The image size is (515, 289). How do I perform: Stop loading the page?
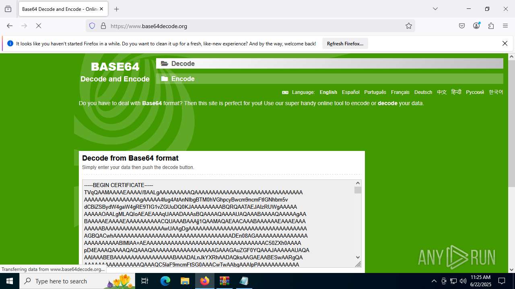[x=39, y=26]
